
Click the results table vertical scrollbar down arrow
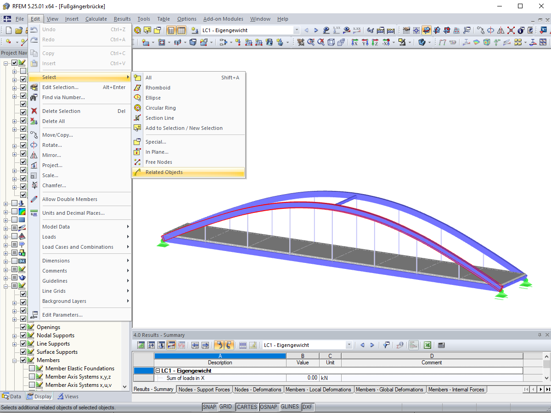point(547,378)
